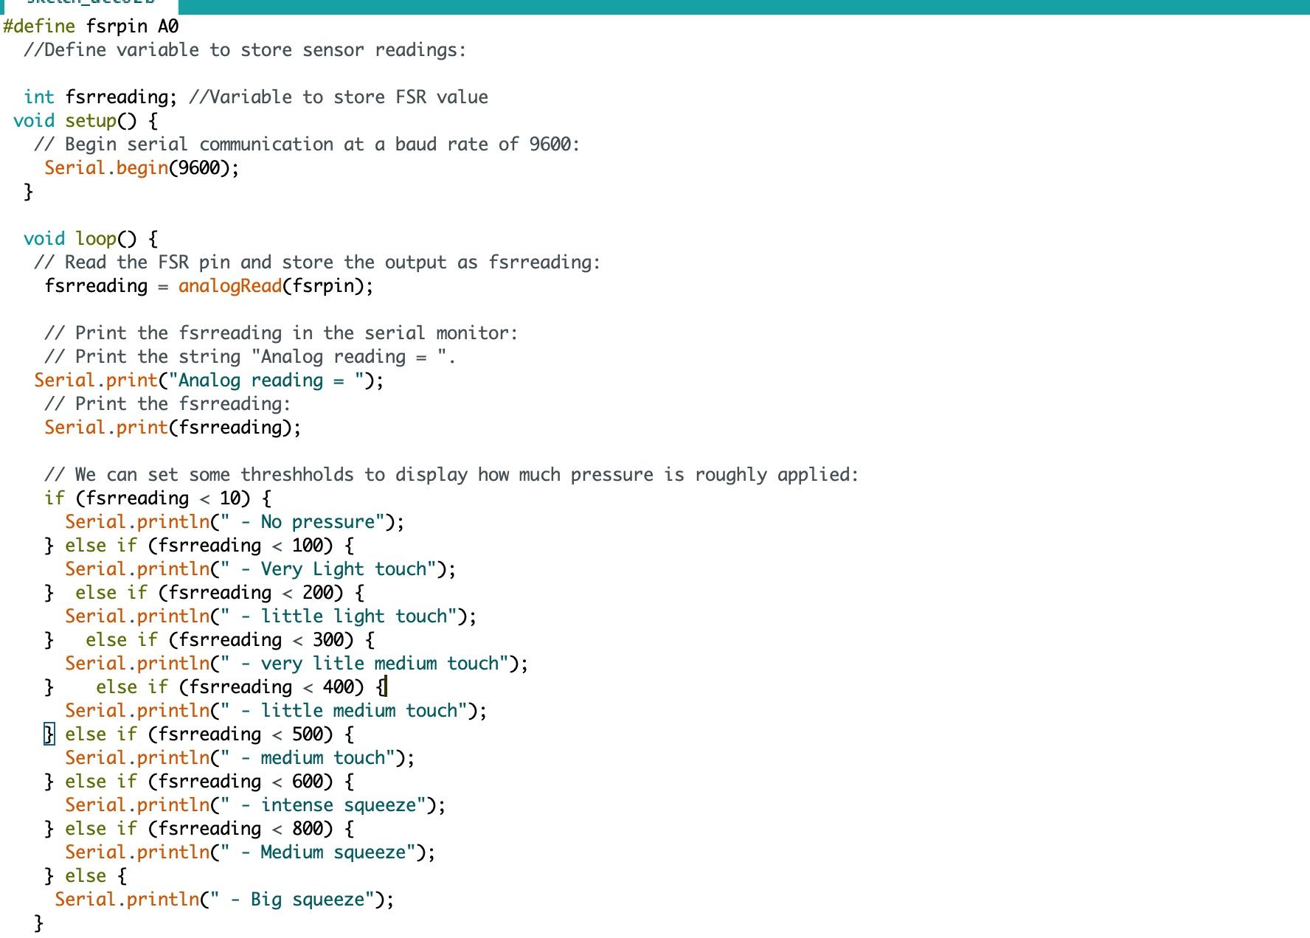Viewport: 1310px width, 938px height.
Task: Click the 'void setup() {' line
Action: click(86, 121)
